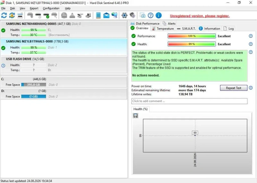Viewport: 257px width, 183px height.
Task: Click 'Status last updated' text in status bar
Action: point(26,181)
